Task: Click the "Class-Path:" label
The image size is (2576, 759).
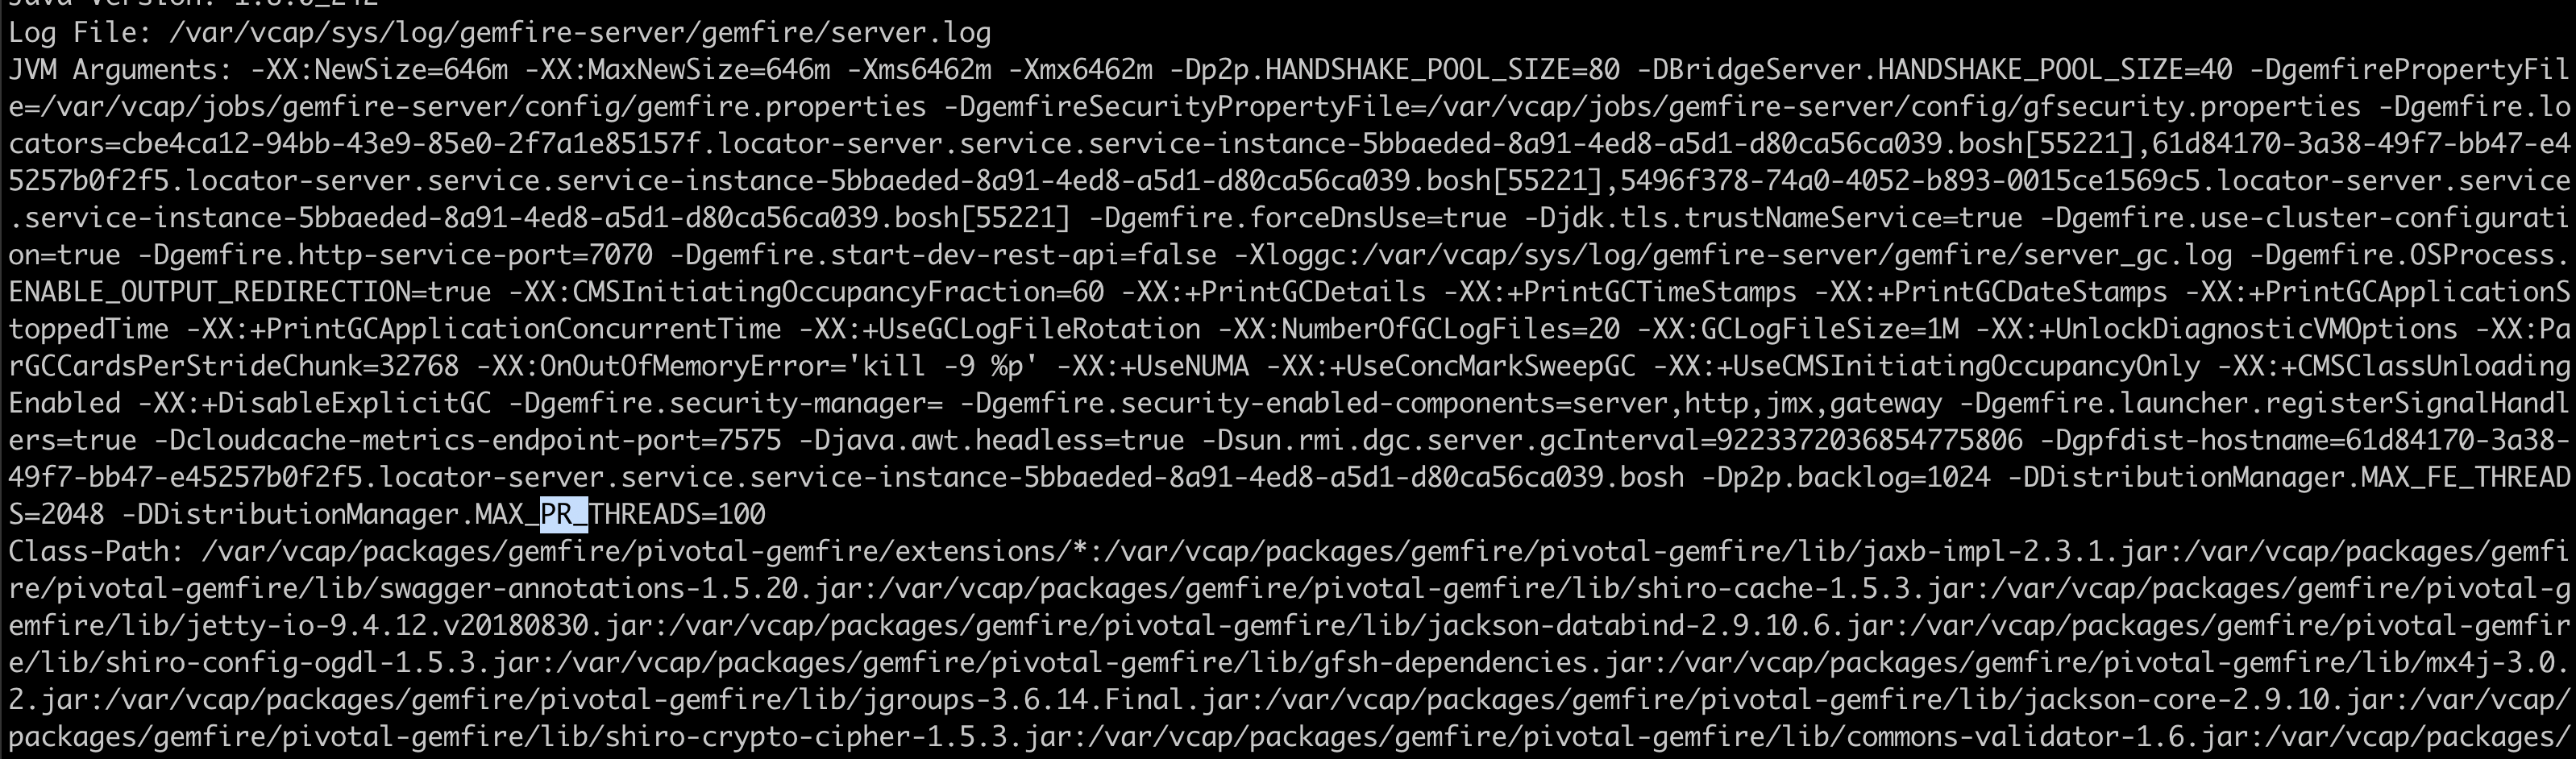Action: 96,552
